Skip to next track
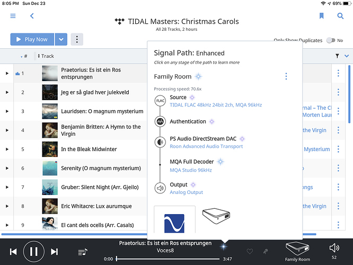Viewport: 353px width, 265px height. click(54, 252)
